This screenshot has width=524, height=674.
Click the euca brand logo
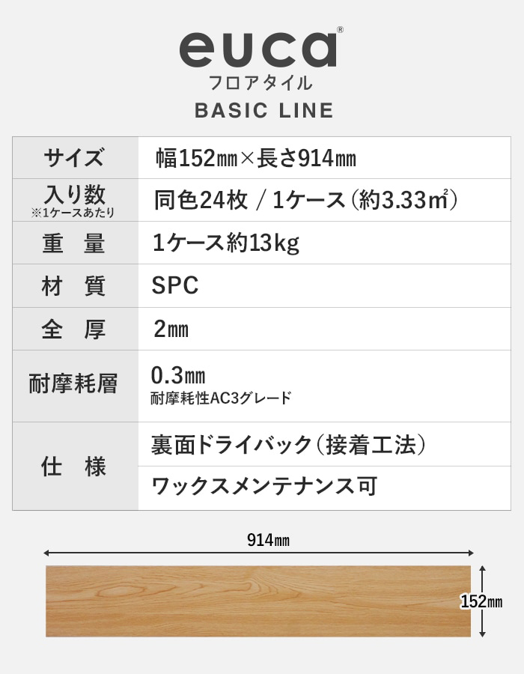pos(257,49)
